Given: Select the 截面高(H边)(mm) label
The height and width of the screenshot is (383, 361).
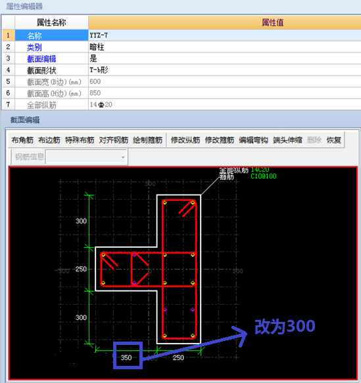Looking at the screenshot, I should coord(54,93).
